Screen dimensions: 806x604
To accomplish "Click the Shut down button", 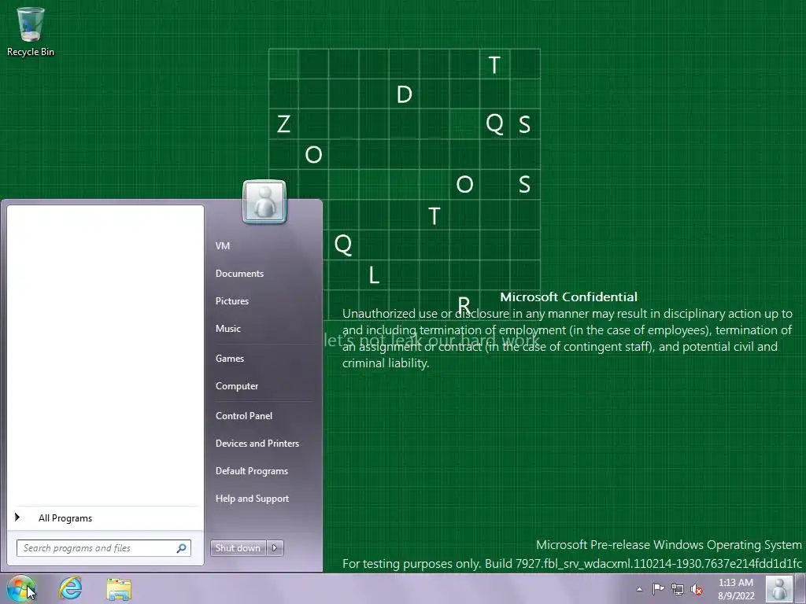I will [x=238, y=548].
